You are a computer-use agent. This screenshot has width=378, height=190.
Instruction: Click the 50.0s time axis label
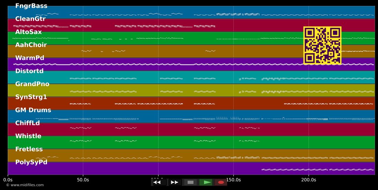point(83,180)
